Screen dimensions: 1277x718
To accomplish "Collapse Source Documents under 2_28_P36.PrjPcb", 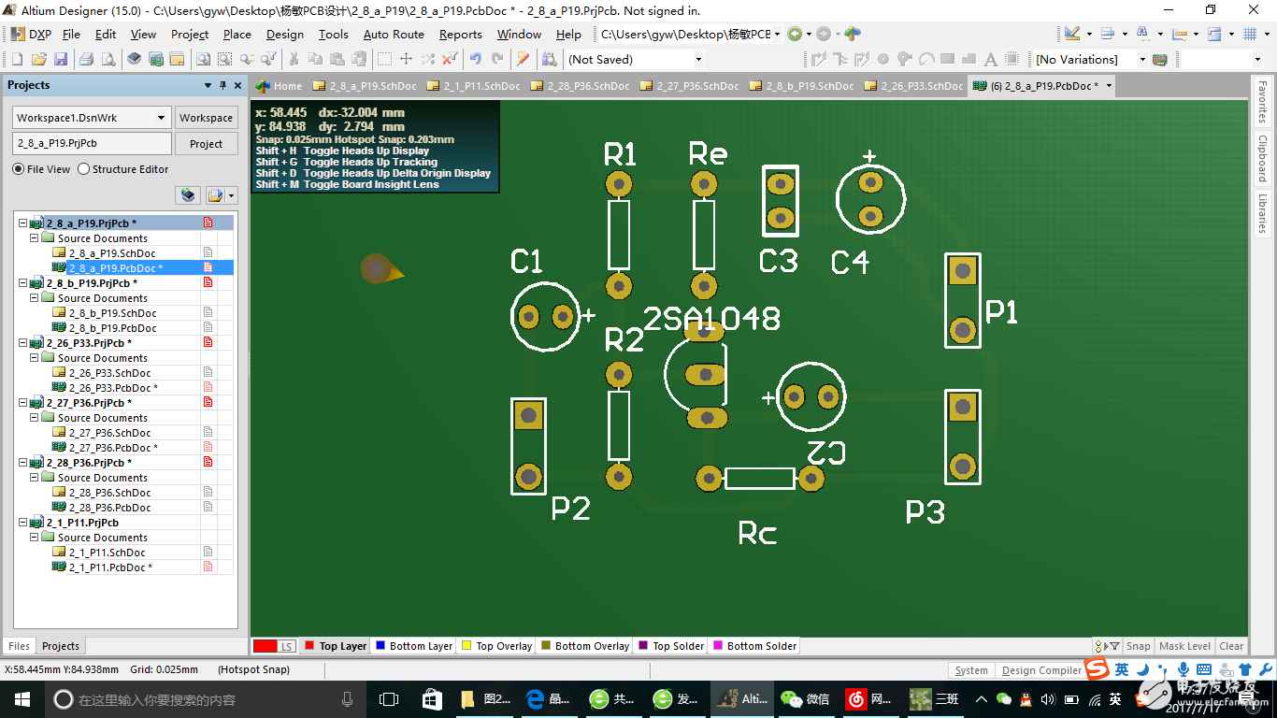I will pyautogui.click(x=35, y=478).
